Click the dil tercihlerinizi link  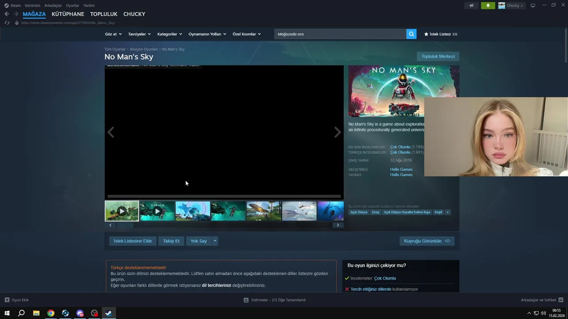(217, 285)
